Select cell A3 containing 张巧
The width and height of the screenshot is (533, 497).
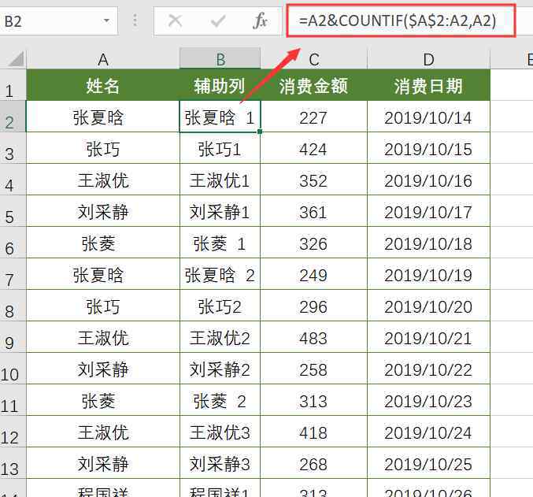[103, 148]
